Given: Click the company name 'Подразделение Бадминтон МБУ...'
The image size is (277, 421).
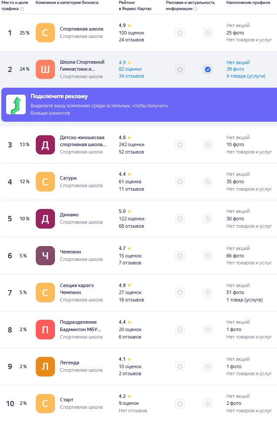Looking at the screenshot, I should coord(80,326).
